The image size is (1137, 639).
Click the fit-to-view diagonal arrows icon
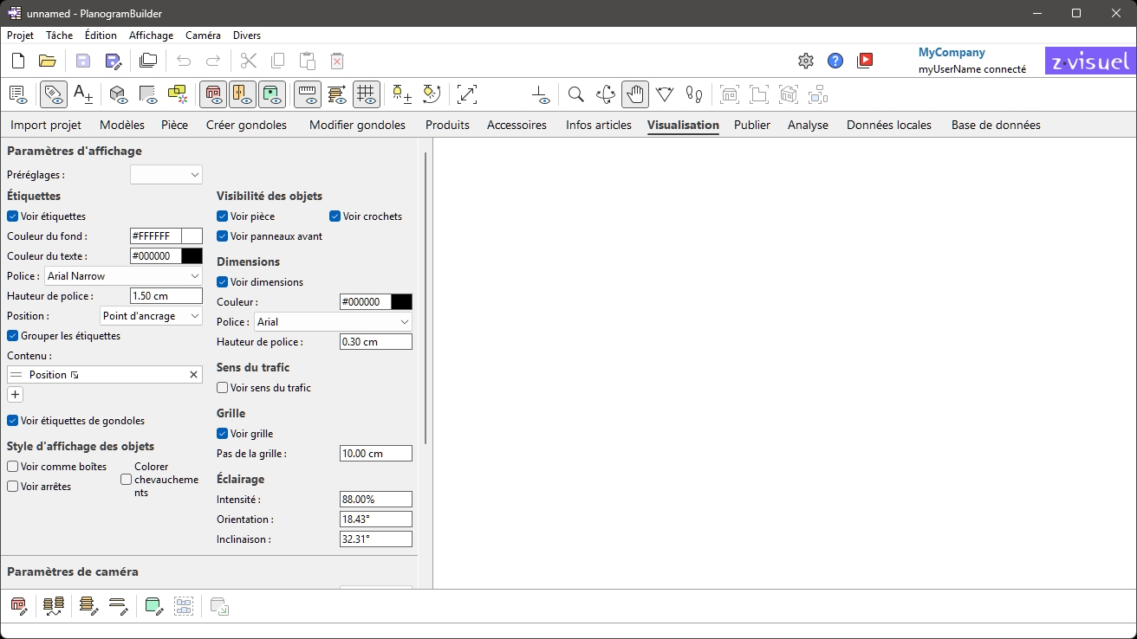[467, 94]
